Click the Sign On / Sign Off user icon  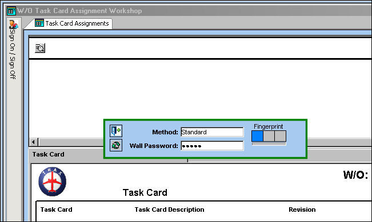pyautogui.click(x=14, y=24)
